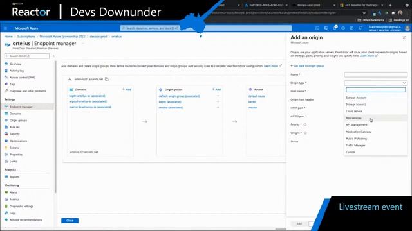Click the Diagnostic settings icon
The height and width of the screenshot is (231, 412).
point(6,206)
